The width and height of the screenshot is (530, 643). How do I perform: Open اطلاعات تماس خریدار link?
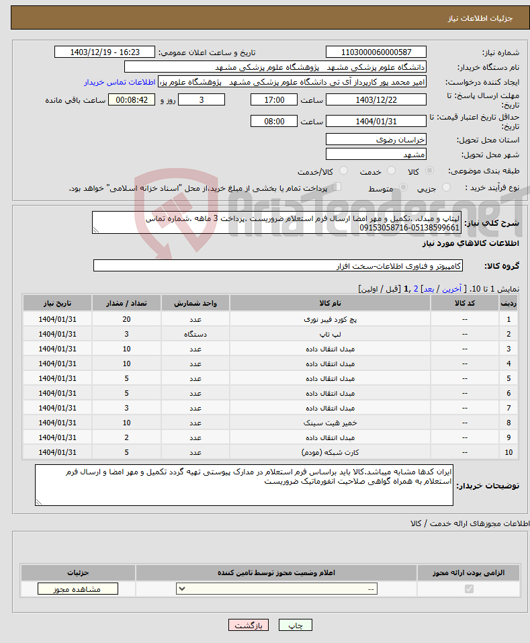pyautogui.click(x=120, y=82)
